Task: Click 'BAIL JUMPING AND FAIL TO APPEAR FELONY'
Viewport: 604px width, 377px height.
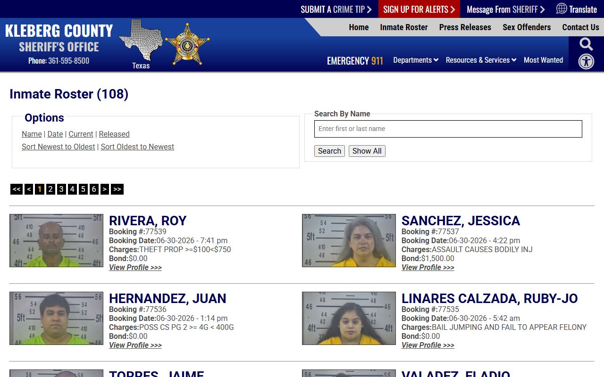Action: (x=509, y=327)
